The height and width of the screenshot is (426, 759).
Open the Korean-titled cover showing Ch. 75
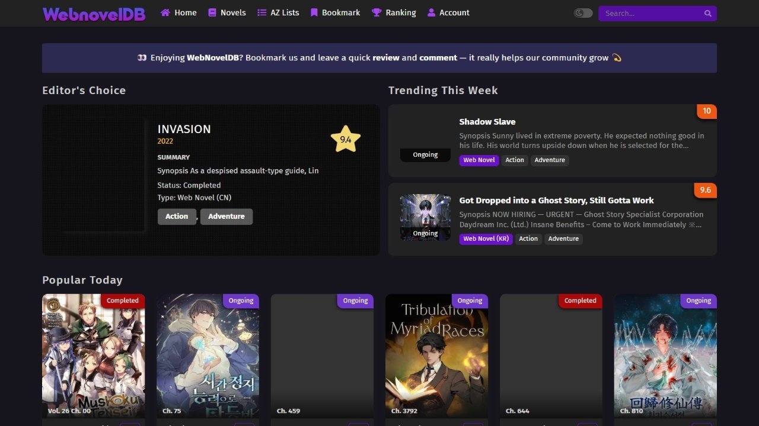click(208, 356)
